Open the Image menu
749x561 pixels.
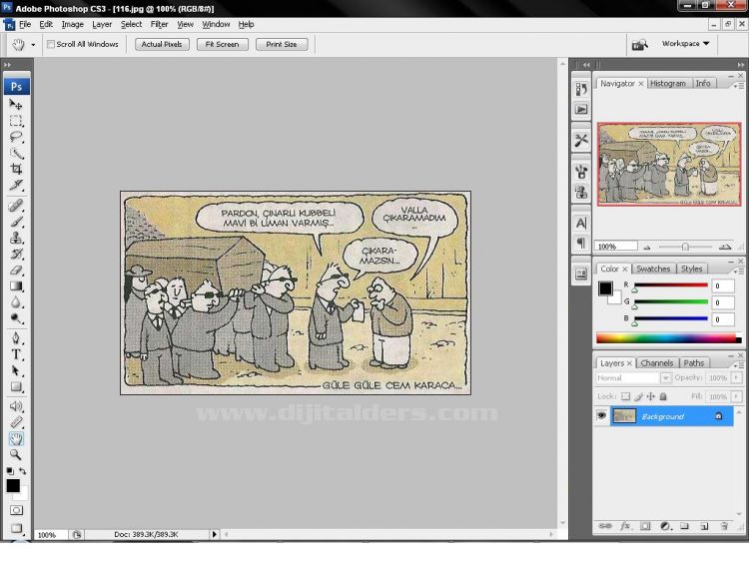coord(72,24)
